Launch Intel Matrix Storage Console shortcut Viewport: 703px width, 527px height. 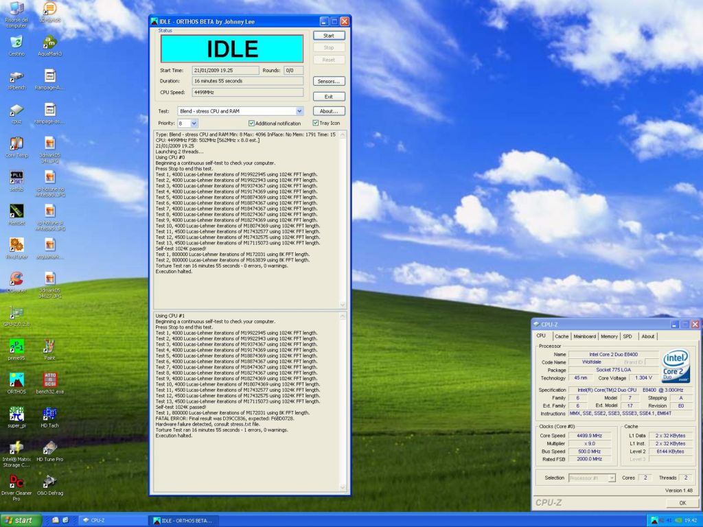pos(16,454)
